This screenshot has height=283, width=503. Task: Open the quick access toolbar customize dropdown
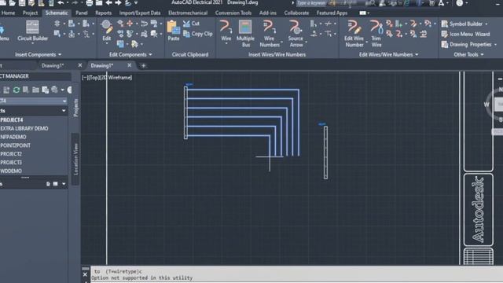point(136,3)
